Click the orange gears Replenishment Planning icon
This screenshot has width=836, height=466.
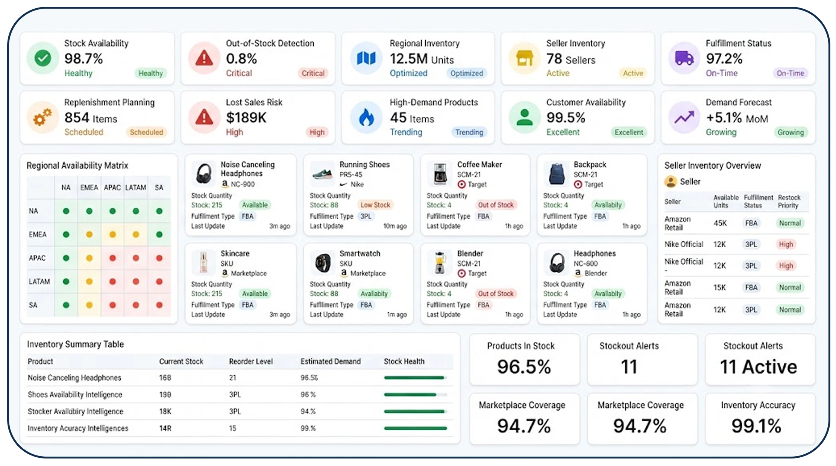(x=43, y=117)
